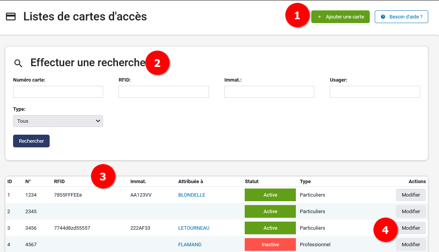Screen dimensions: 439x252
Task: Click the access card icon beside page title
Action: coord(11,17)
